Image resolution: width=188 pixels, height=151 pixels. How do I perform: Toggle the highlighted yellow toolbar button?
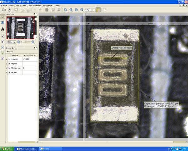98,10
